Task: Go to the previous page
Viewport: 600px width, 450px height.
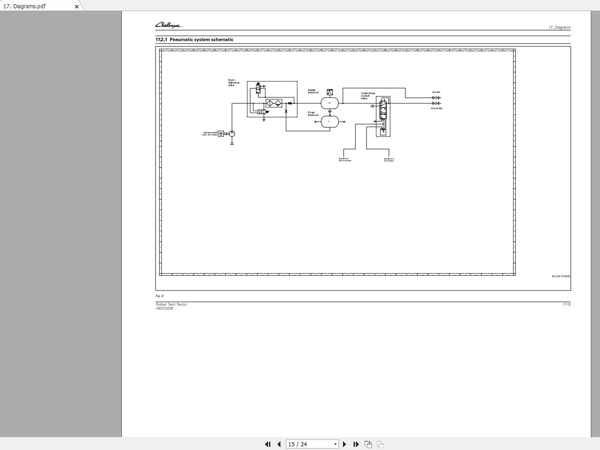Action: (x=279, y=444)
